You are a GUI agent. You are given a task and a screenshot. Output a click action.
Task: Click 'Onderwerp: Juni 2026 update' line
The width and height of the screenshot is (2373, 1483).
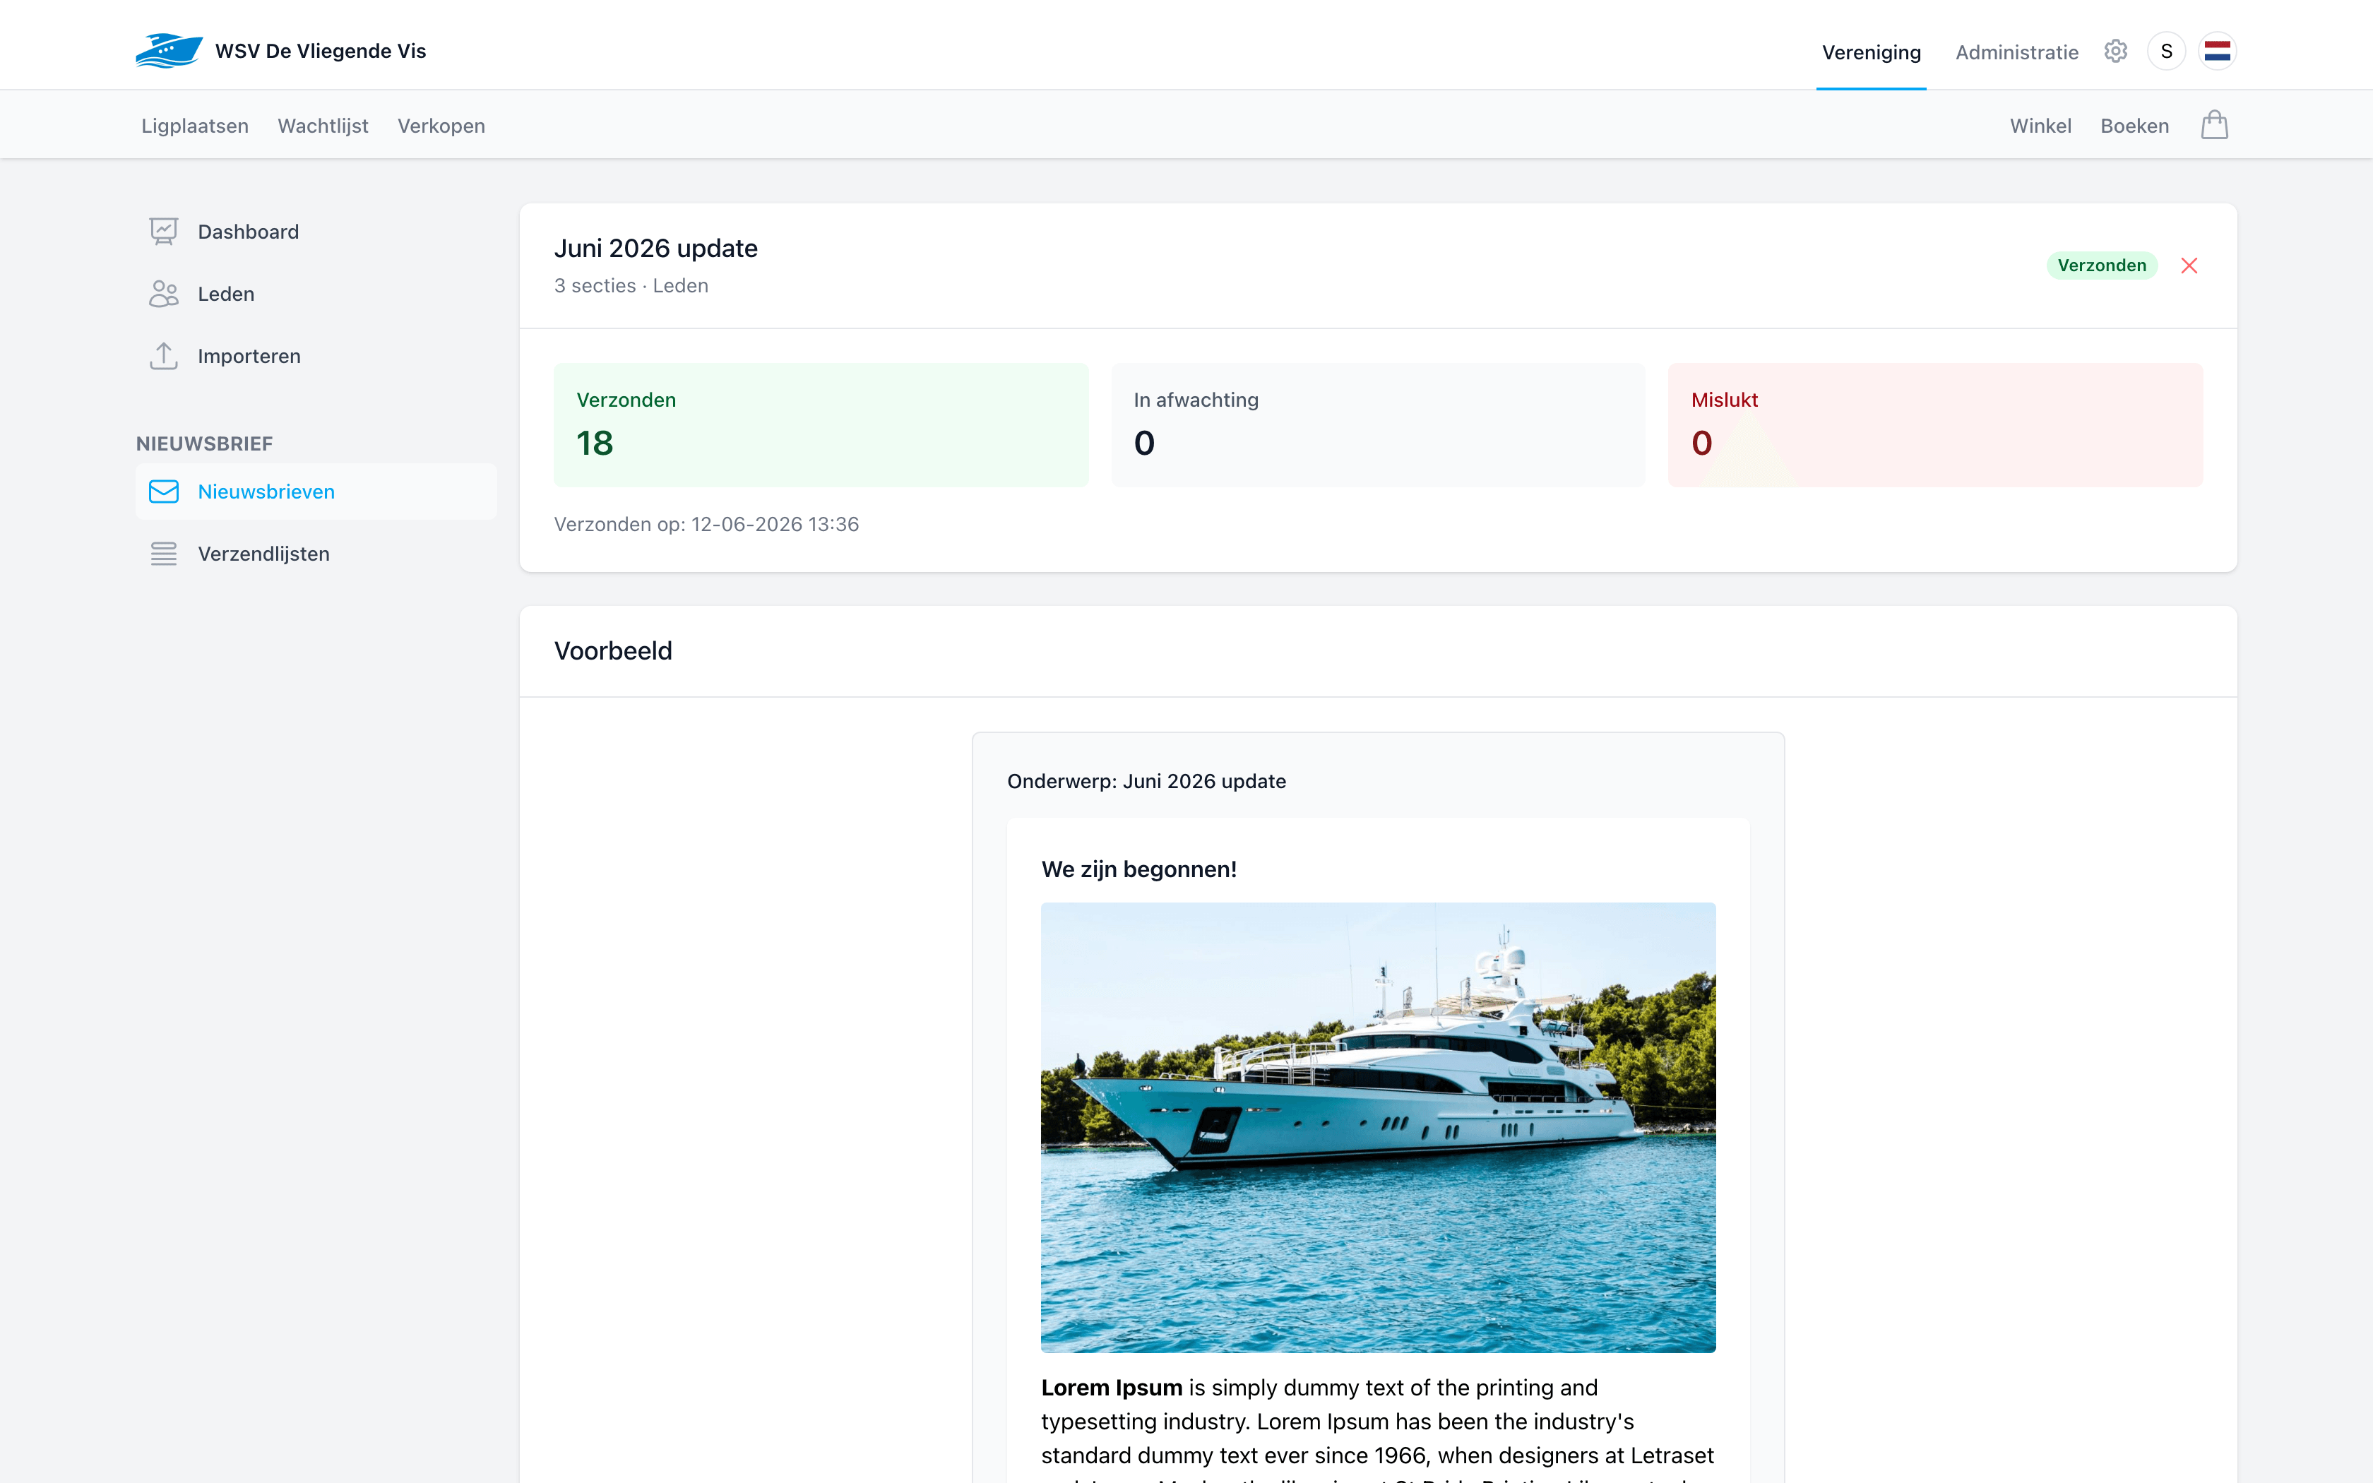coord(1146,782)
